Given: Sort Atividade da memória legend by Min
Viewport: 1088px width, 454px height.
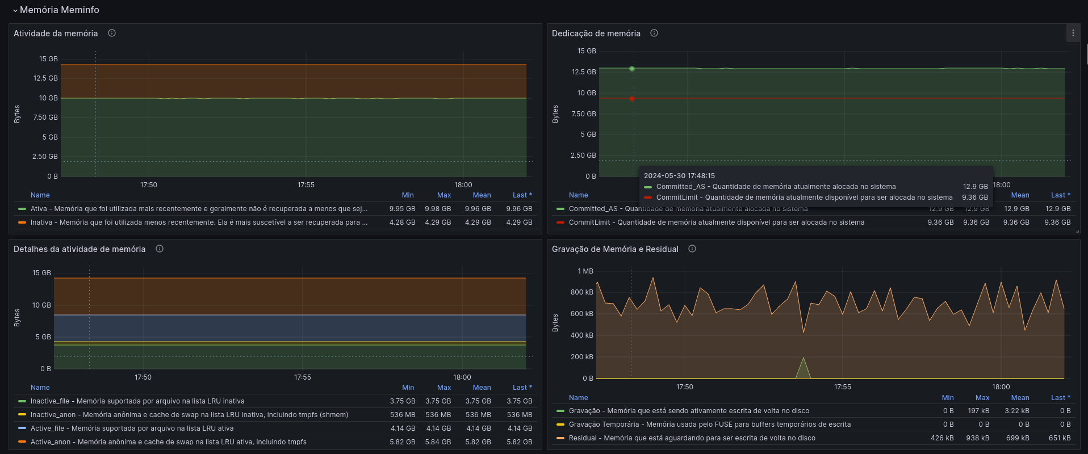Looking at the screenshot, I should pyautogui.click(x=408, y=195).
